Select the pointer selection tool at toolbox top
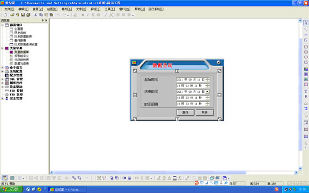The image size is (309, 193). (x=306, y=23)
